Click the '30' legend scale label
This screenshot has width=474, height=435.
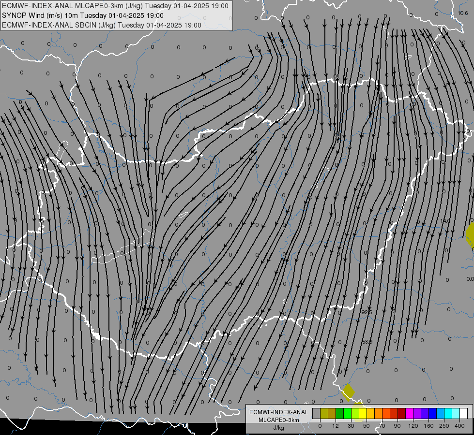[351, 426]
